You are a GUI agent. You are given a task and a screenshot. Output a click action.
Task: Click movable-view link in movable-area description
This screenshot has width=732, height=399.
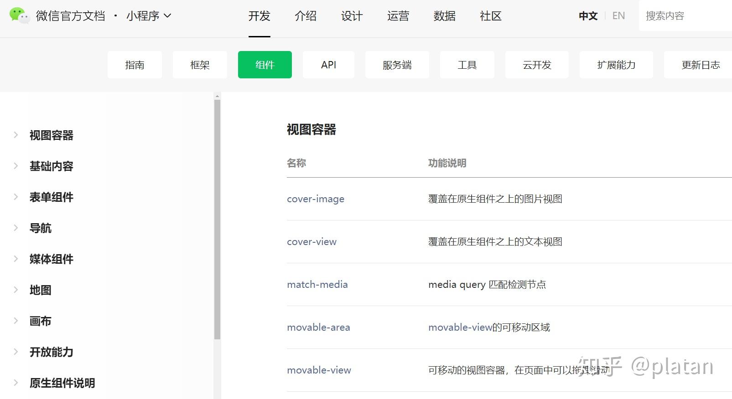point(460,327)
